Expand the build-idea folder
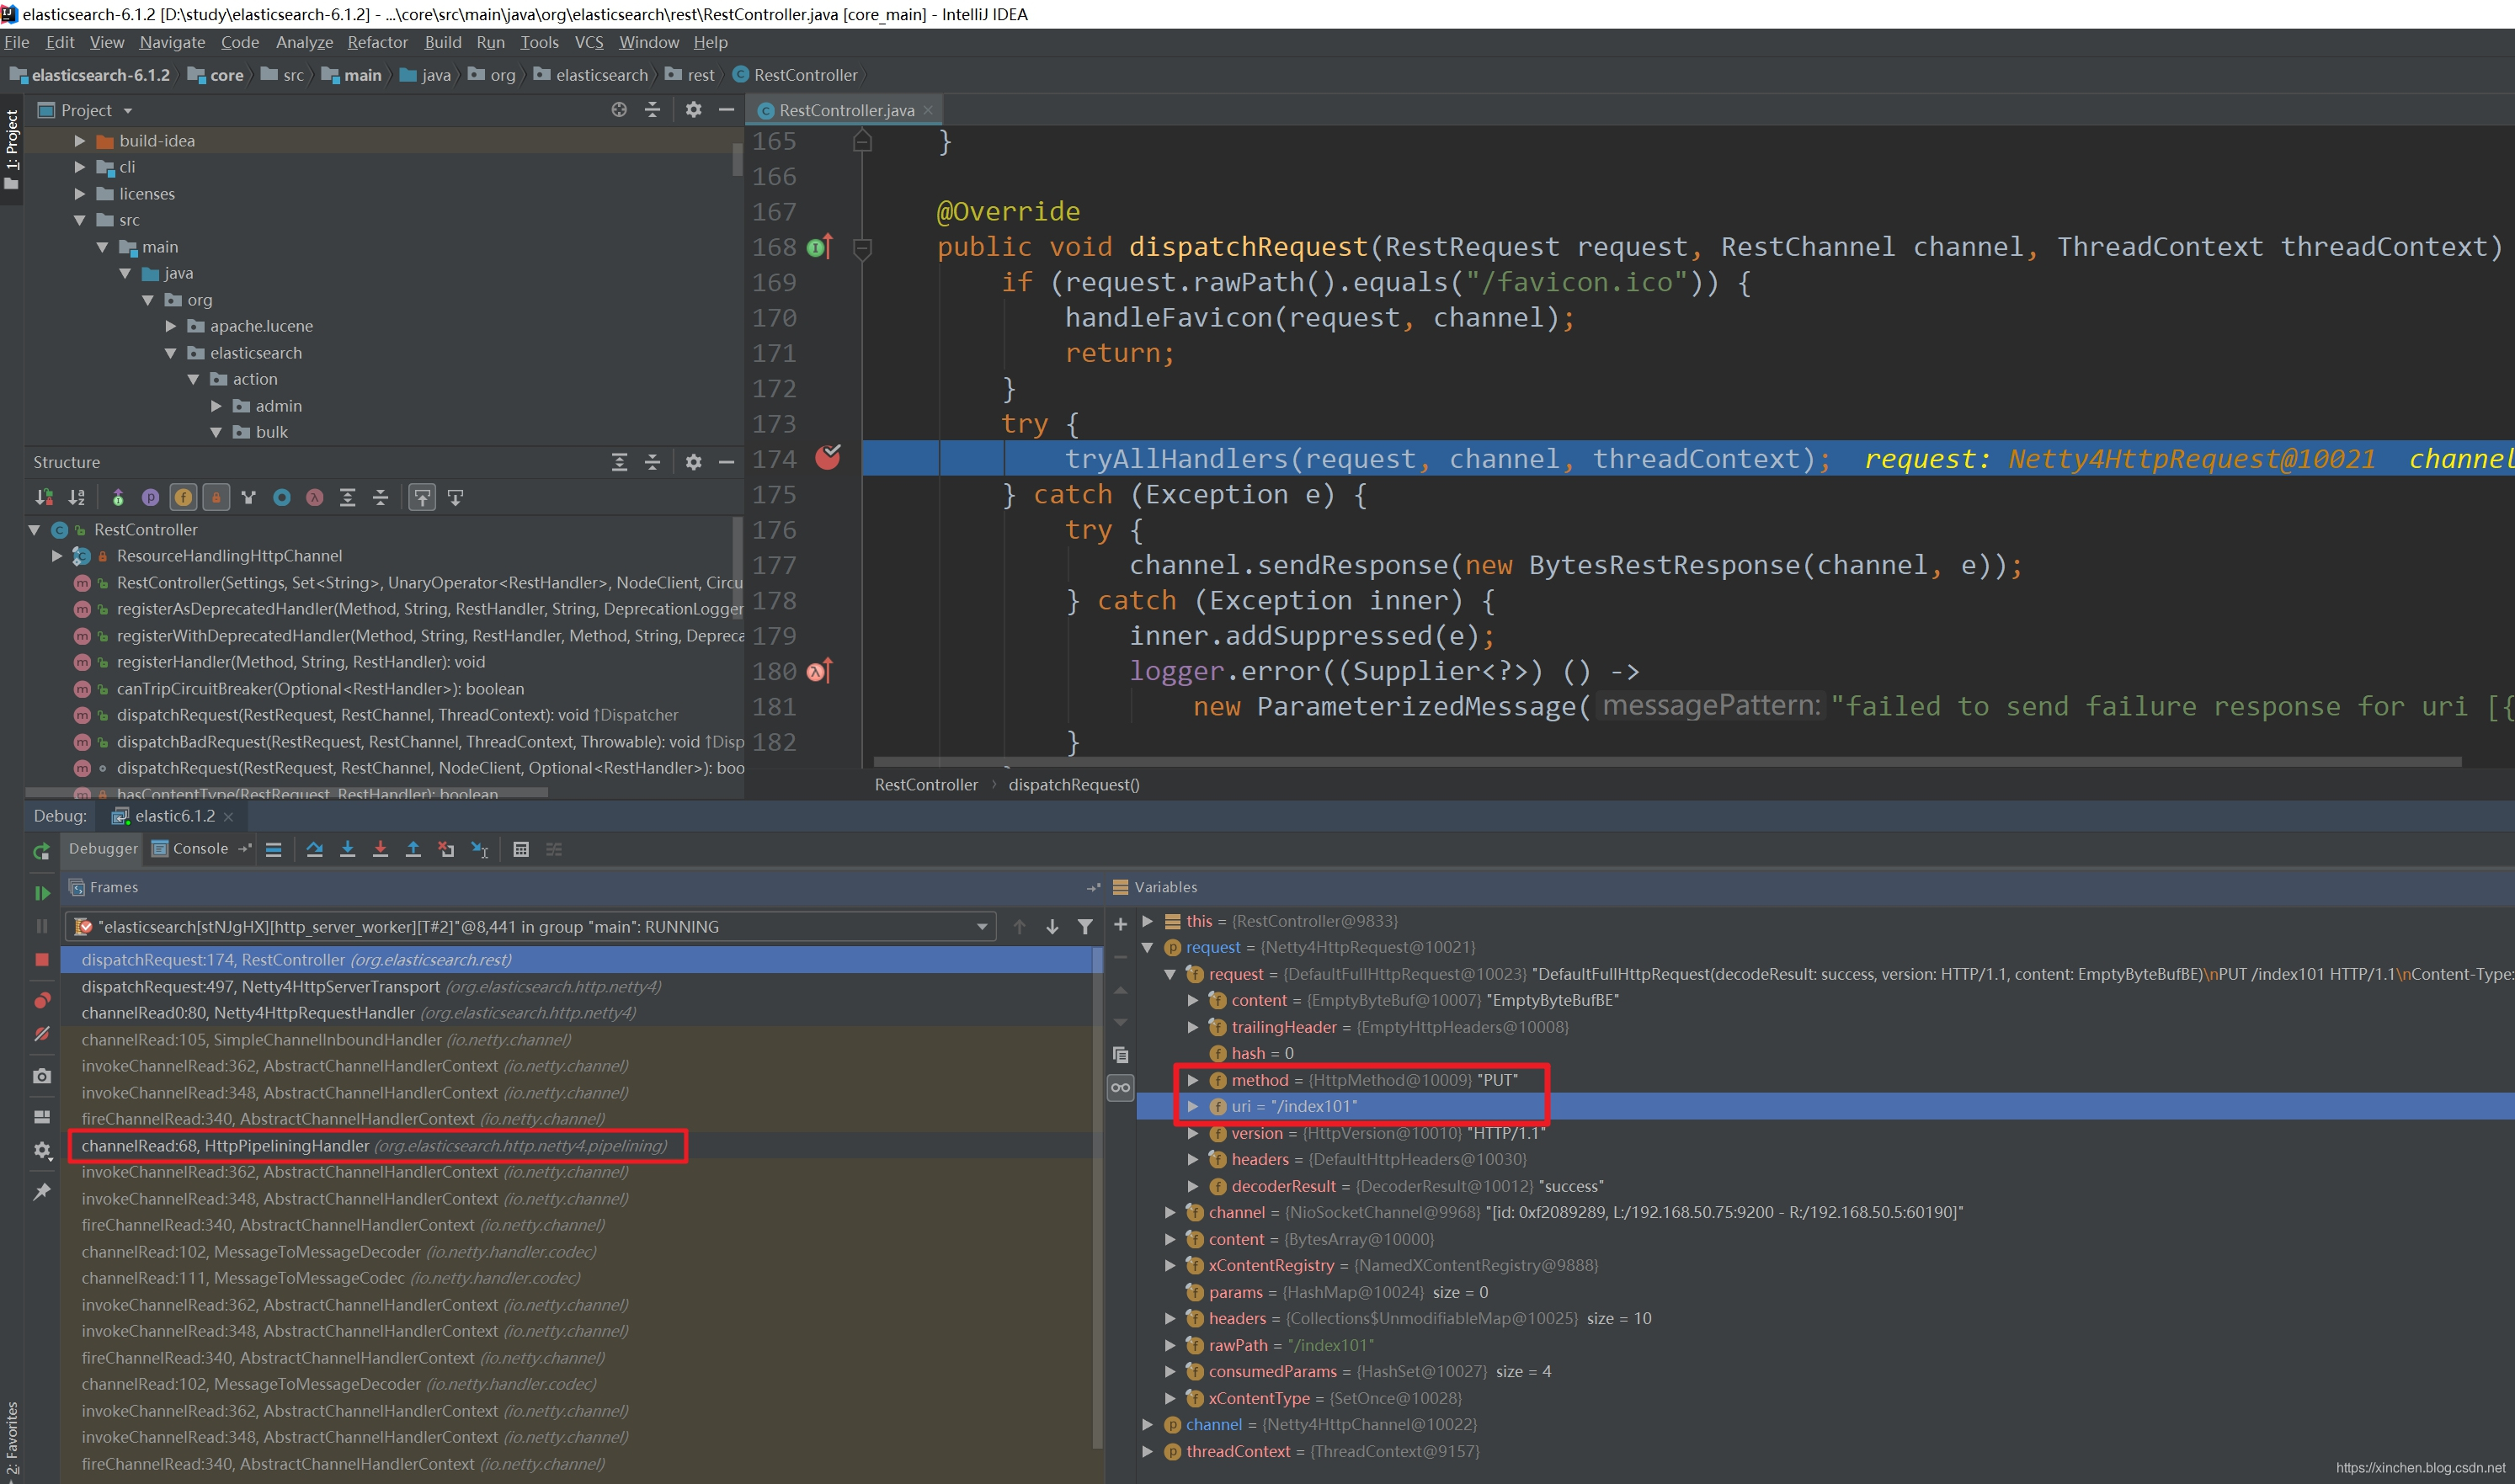2515x1484 pixels. 80,141
